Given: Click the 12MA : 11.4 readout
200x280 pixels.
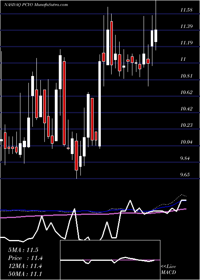Looking at the screenshot, I should click(25, 266).
